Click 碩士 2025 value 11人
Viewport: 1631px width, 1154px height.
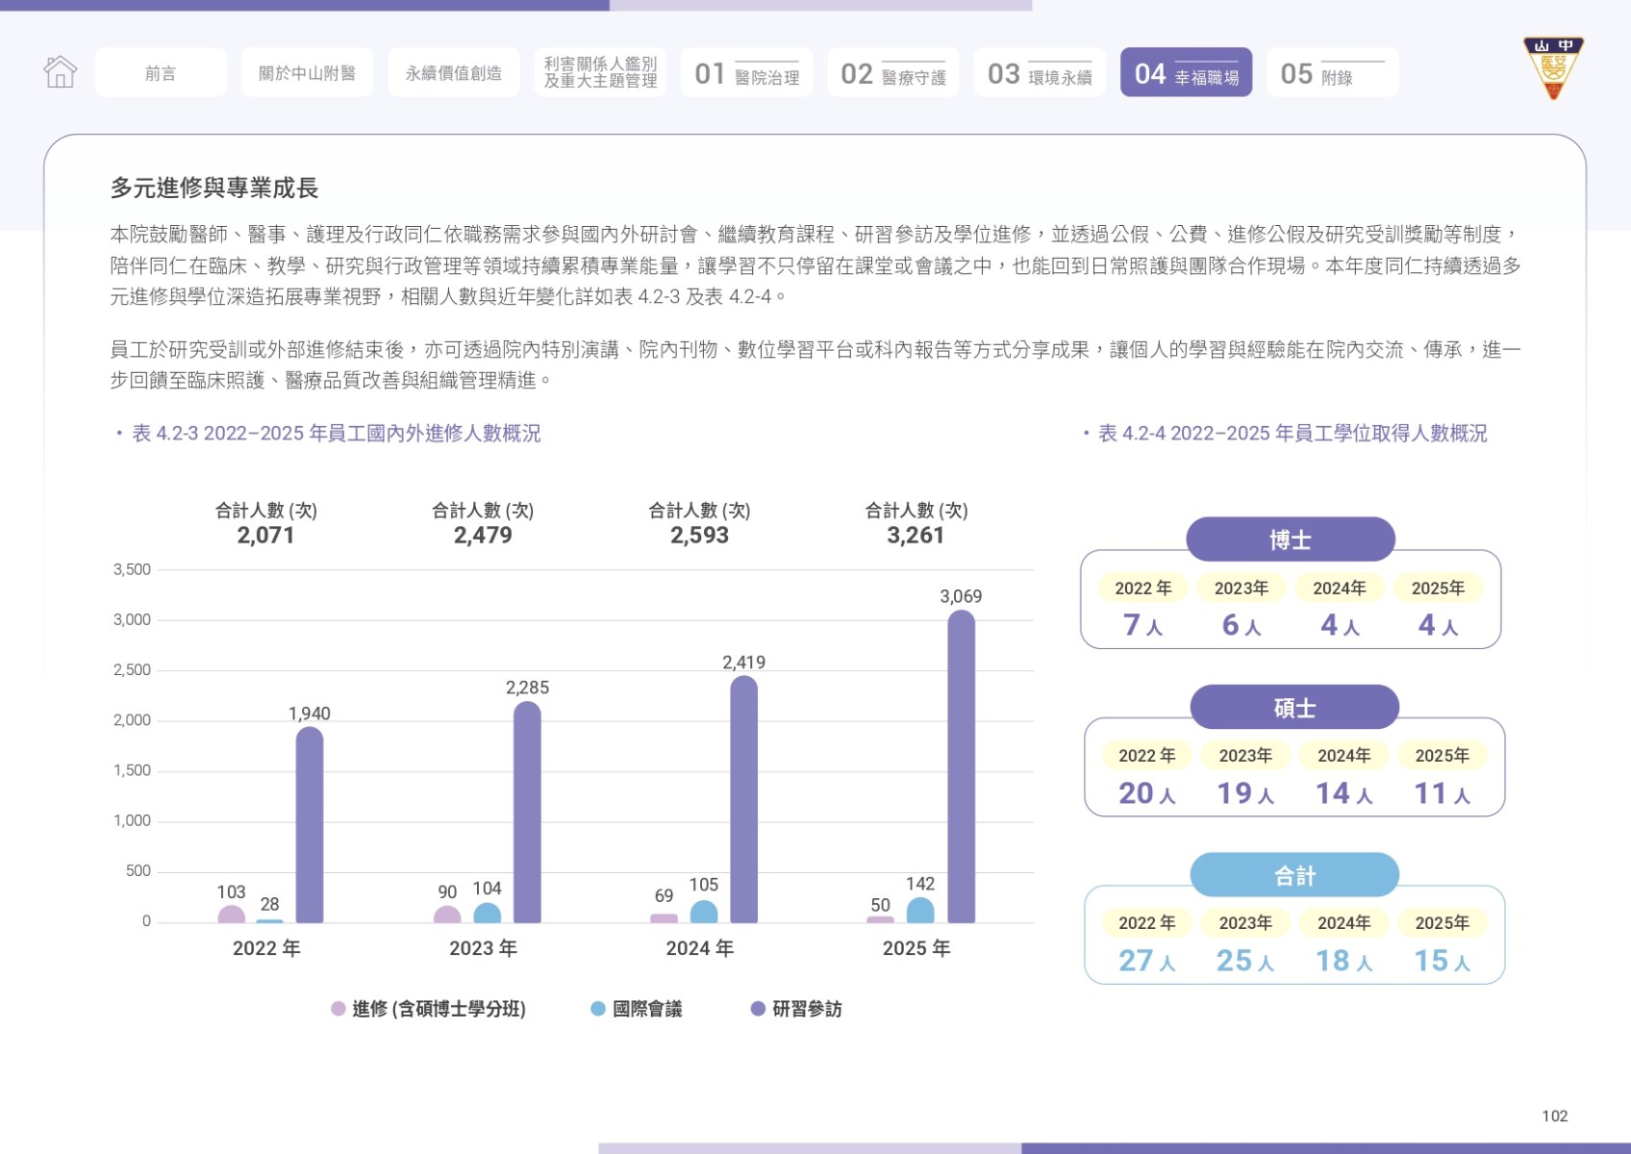pyautogui.click(x=1443, y=793)
